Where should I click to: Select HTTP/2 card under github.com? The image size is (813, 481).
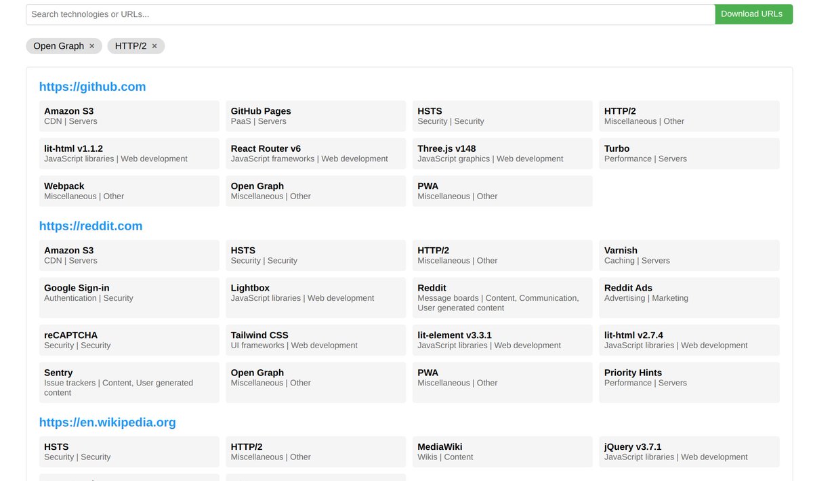tap(689, 116)
